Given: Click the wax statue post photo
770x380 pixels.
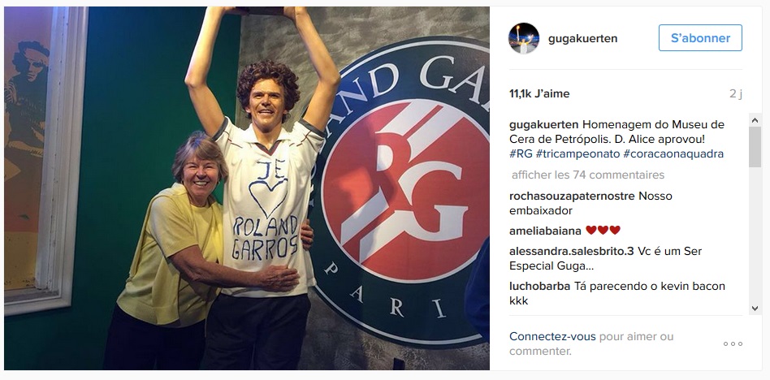Looking at the screenshot, I should tap(247, 188).
